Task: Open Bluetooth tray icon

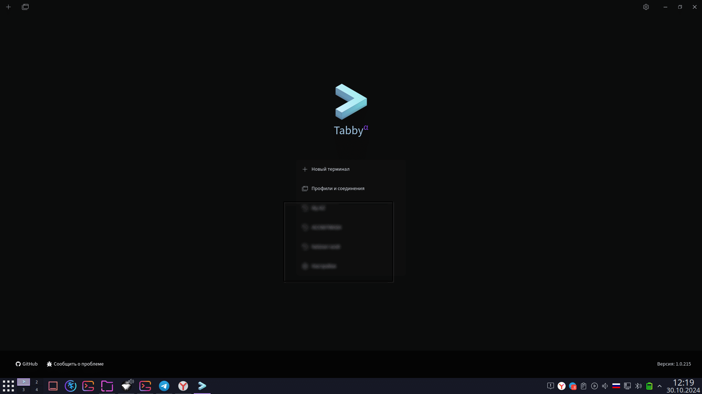Action: (638, 386)
